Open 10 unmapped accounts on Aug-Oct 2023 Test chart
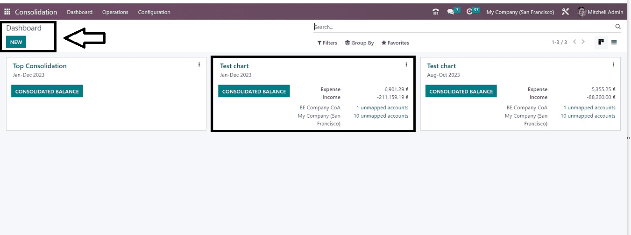 tap(588, 116)
